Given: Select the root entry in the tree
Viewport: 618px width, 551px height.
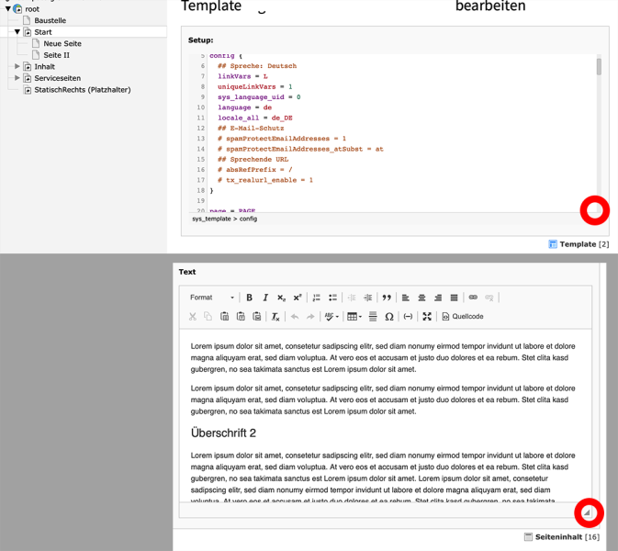Looking at the screenshot, I should click(x=32, y=8).
